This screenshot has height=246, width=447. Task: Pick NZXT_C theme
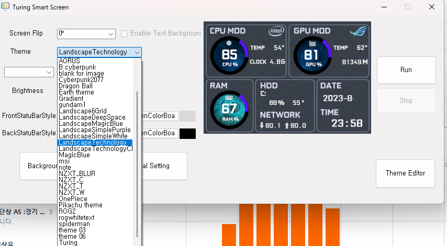[x=95, y=180]
